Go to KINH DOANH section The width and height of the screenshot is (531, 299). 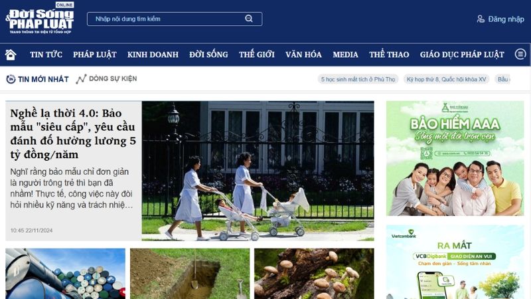click(153, 54)
